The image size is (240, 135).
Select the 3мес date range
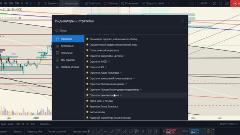[3, 124]
